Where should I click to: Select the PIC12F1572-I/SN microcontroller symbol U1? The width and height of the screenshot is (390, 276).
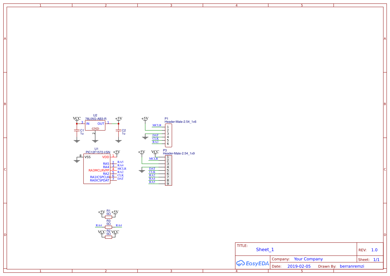(97, 169)
